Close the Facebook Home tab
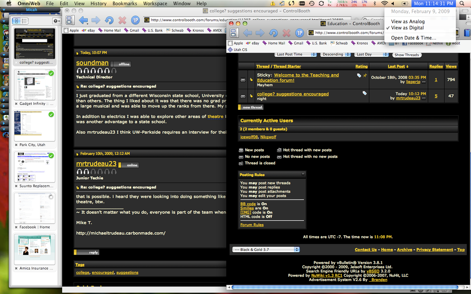471x294 pixels. 16,227
